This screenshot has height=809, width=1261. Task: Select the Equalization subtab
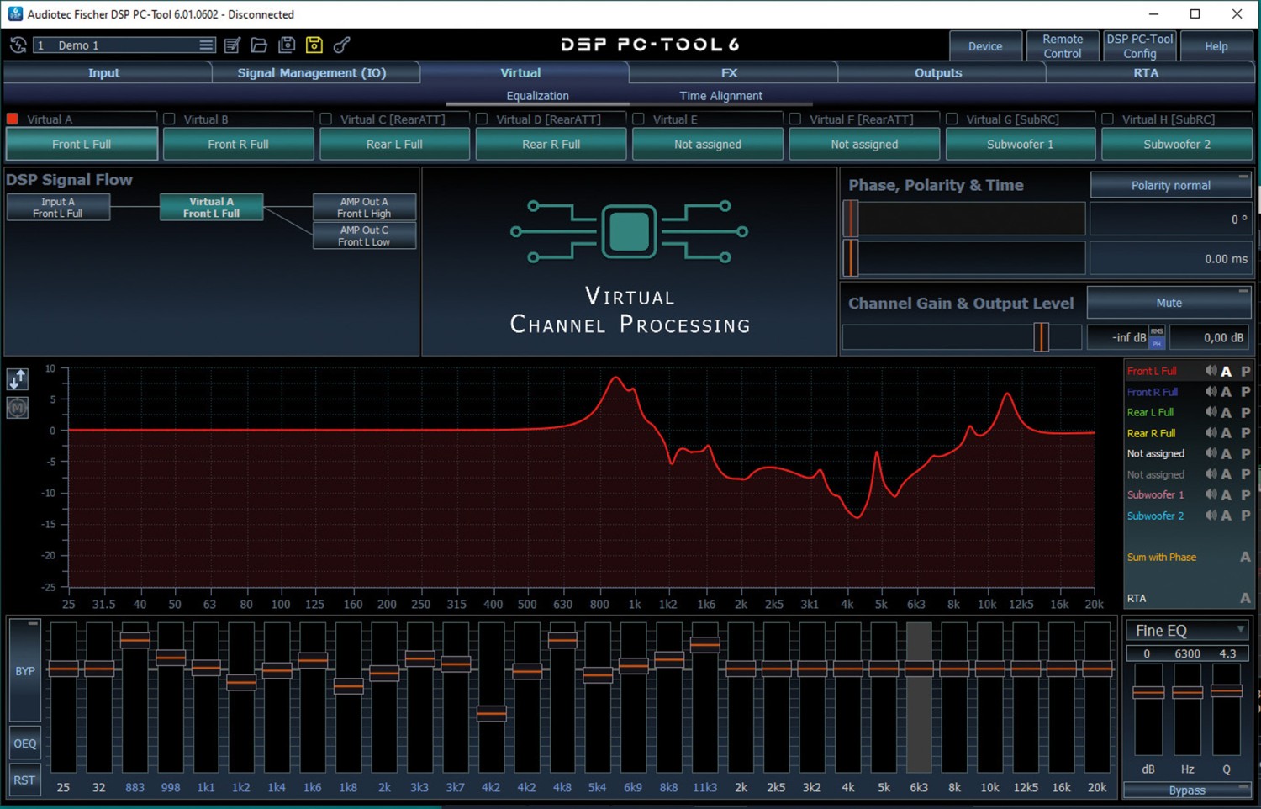pyautogui.click(x=537, y=96)
